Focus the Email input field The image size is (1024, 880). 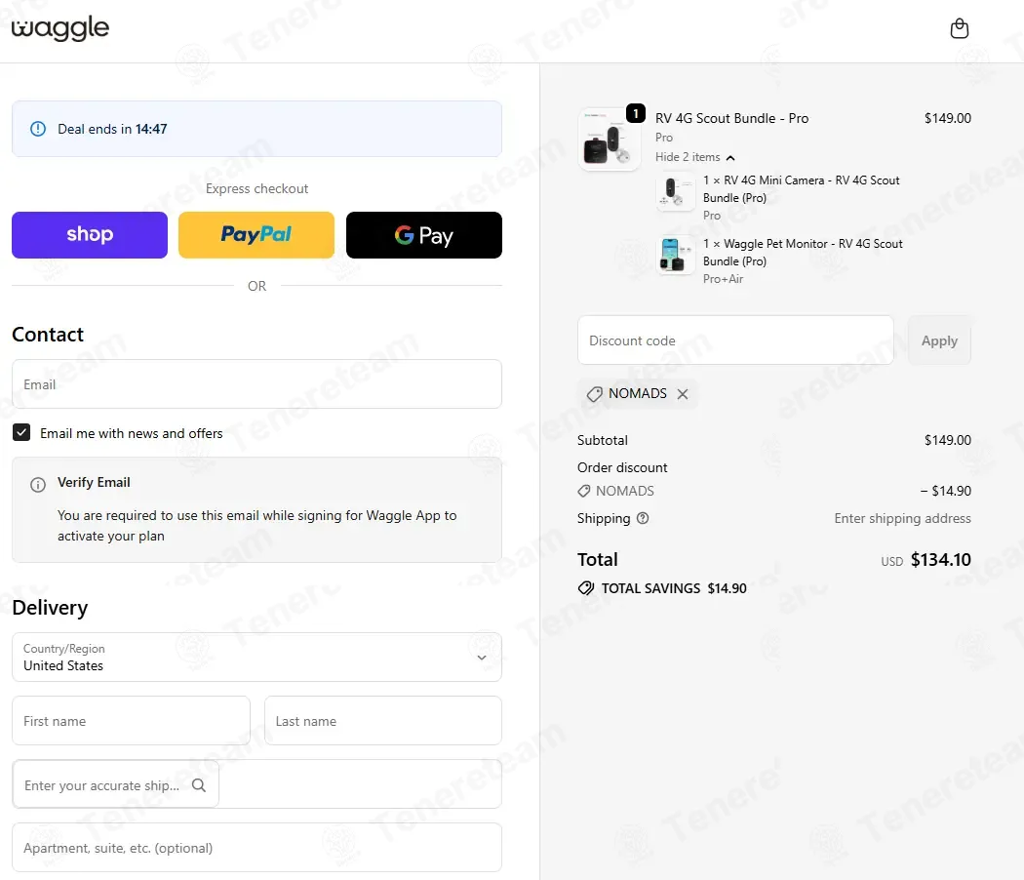coord(256,384)
